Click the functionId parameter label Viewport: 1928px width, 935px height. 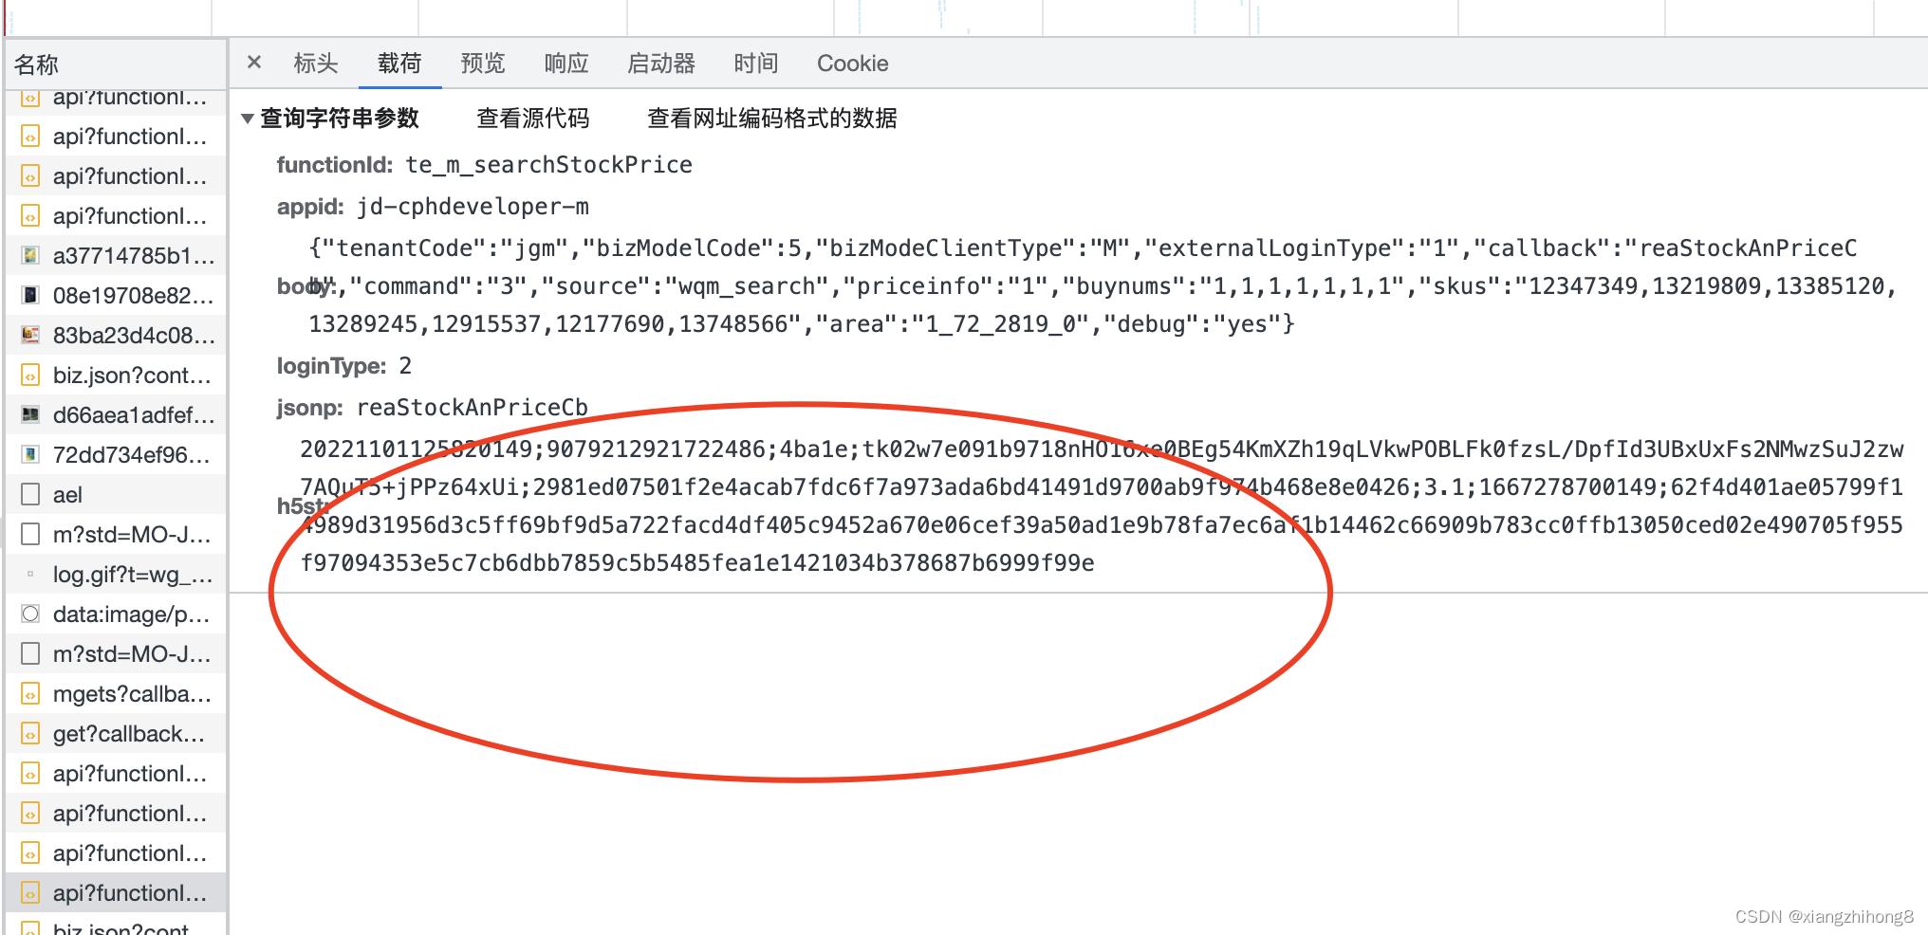[334, 165]
